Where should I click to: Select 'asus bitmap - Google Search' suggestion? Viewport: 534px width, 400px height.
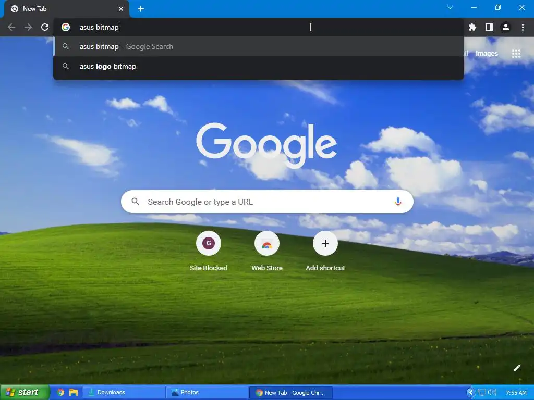click(259, 46)
